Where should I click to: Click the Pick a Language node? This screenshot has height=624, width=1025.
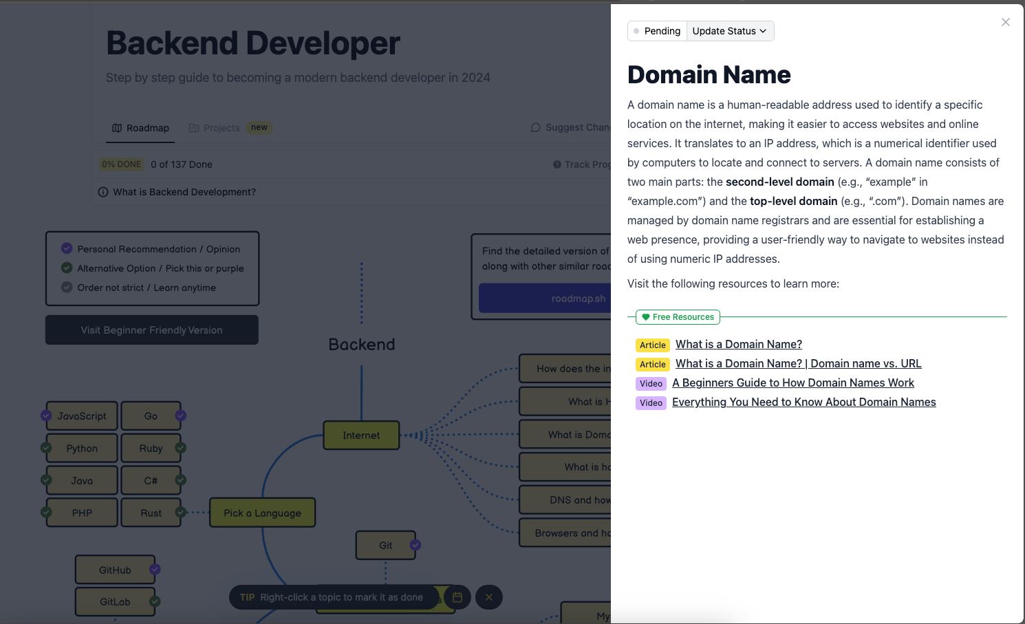(262, 513)
